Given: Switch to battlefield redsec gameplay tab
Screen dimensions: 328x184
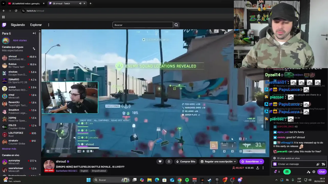Looking at the screenshot, I should [26, 4].
